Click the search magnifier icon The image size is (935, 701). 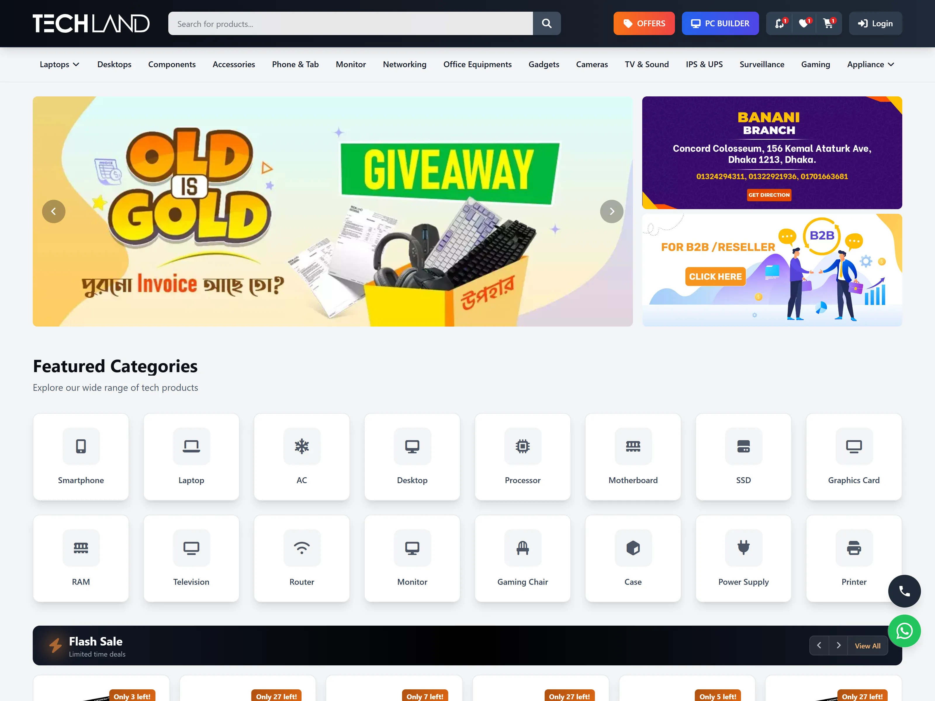(547, 23)
